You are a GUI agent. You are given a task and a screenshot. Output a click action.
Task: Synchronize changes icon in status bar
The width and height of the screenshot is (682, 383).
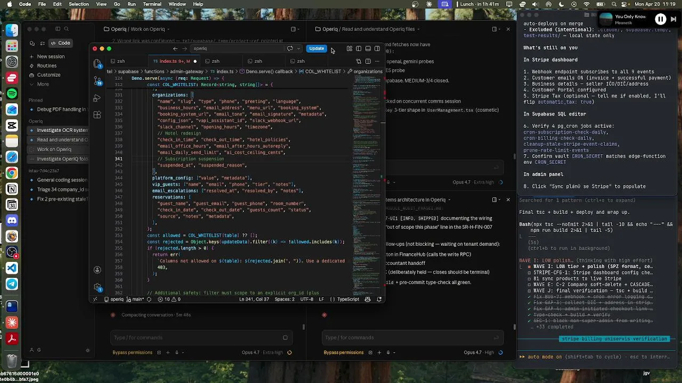click(150, 299)
